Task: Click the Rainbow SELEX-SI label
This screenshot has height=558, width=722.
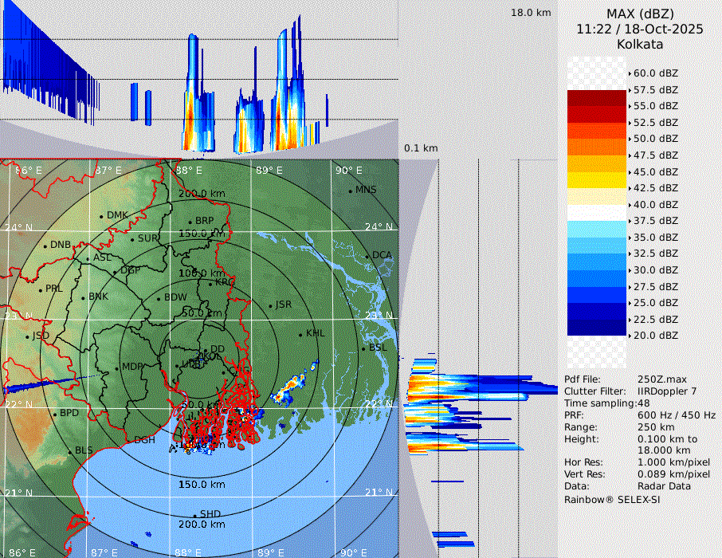Action: [x=612, y=500]
